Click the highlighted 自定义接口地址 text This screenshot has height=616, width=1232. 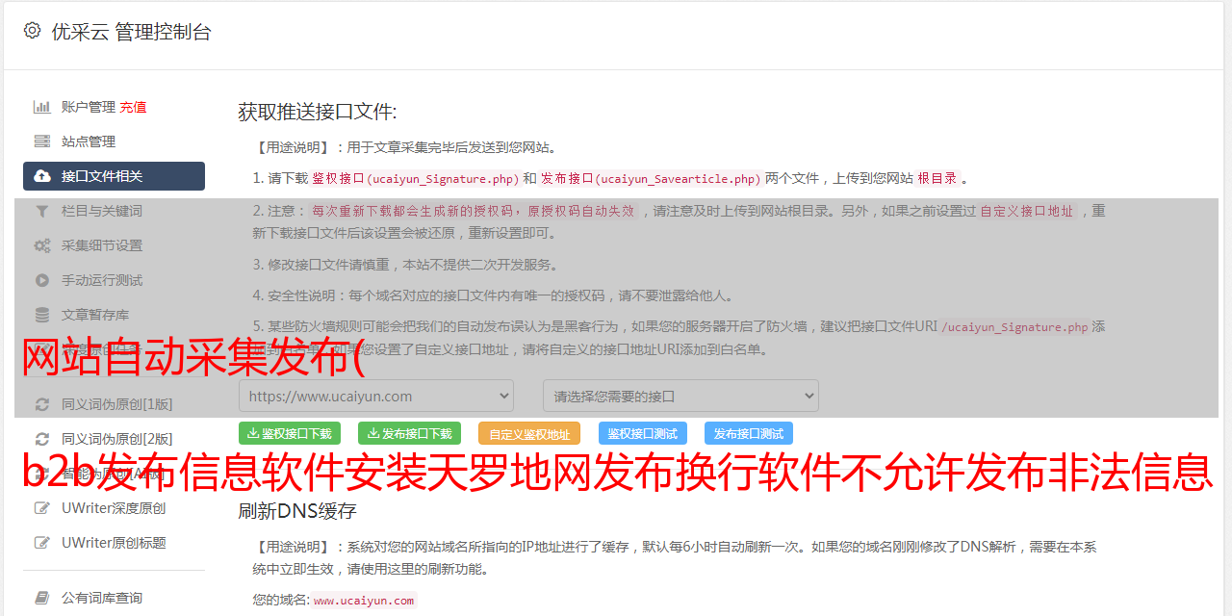(1027, 211)
